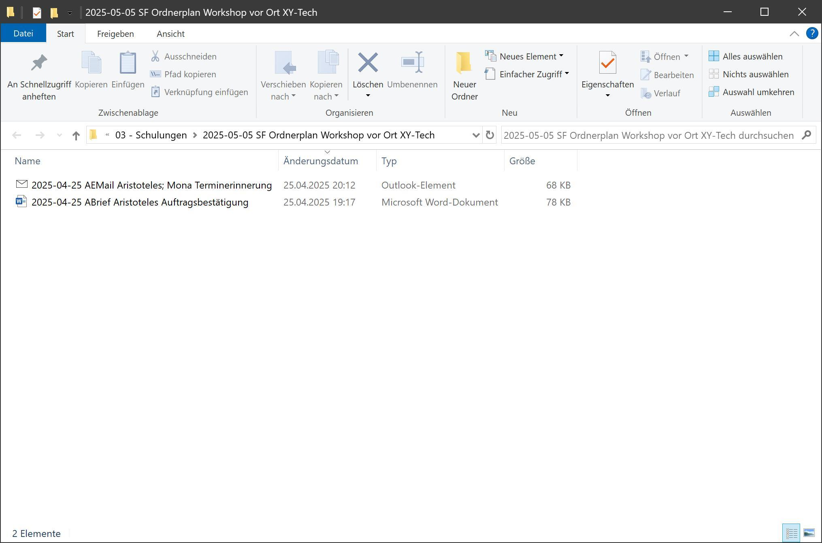Expand Eigenschaften dropdown arrow
Viewport: 822px width, 543px height.
[607, 95]
